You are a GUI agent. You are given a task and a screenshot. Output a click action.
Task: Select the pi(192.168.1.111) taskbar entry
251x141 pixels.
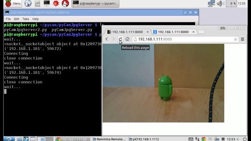144,139
